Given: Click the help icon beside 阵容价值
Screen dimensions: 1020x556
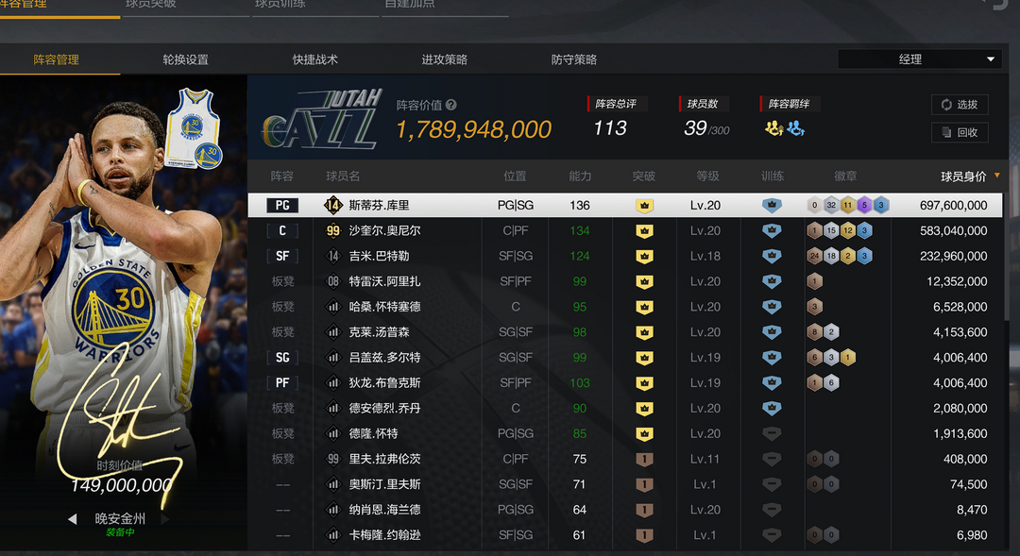Looking at the screenshot, I should pyautogui.click(x=451, y=105).
